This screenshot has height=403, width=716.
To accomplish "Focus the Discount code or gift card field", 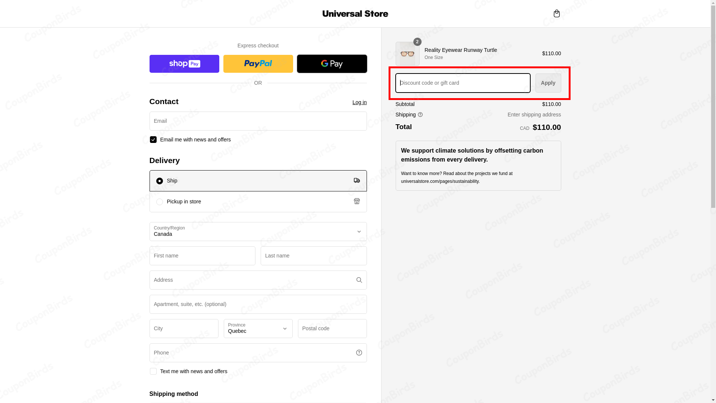I will [463, 83].
